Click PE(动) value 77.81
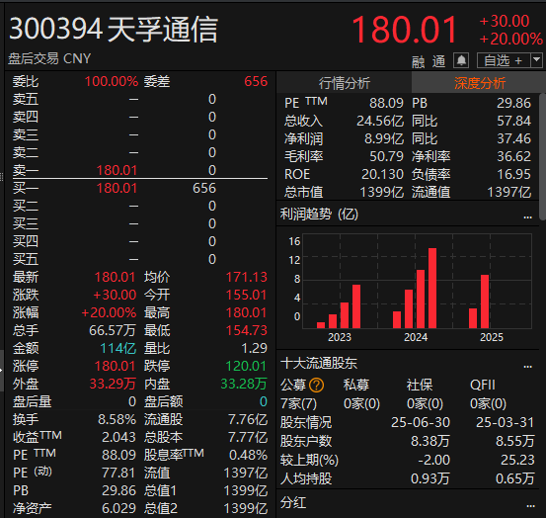The height and width of the screenshot is (518, 546). click(x=118, y=474)
